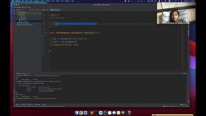Screen dimensions: 206x116
Task: Click the "testing" import line
Action: coord(60,18)
